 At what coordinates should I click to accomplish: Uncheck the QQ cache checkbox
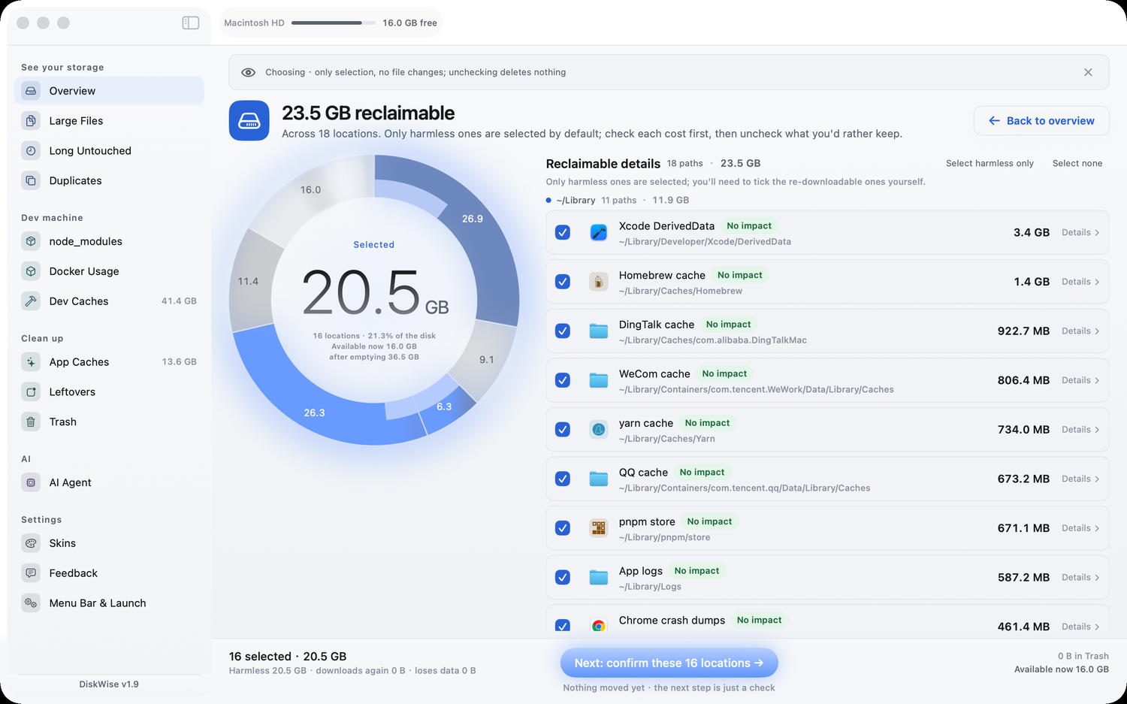pyautogui.click(x=562, y=479)
